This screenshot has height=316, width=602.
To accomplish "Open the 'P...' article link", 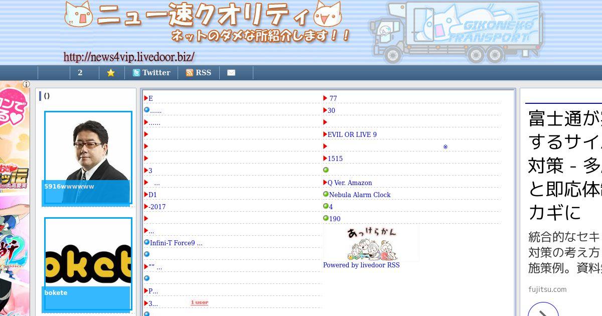I will [x=153, y=291].
